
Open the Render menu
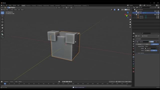click(10, 5)
